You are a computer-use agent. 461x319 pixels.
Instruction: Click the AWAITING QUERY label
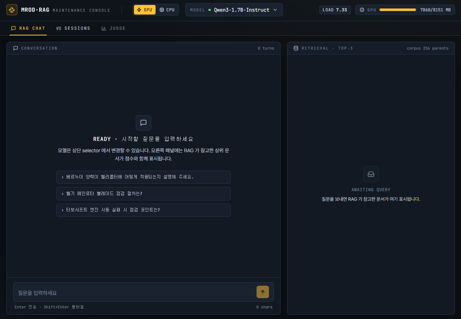tap(371, 190)
